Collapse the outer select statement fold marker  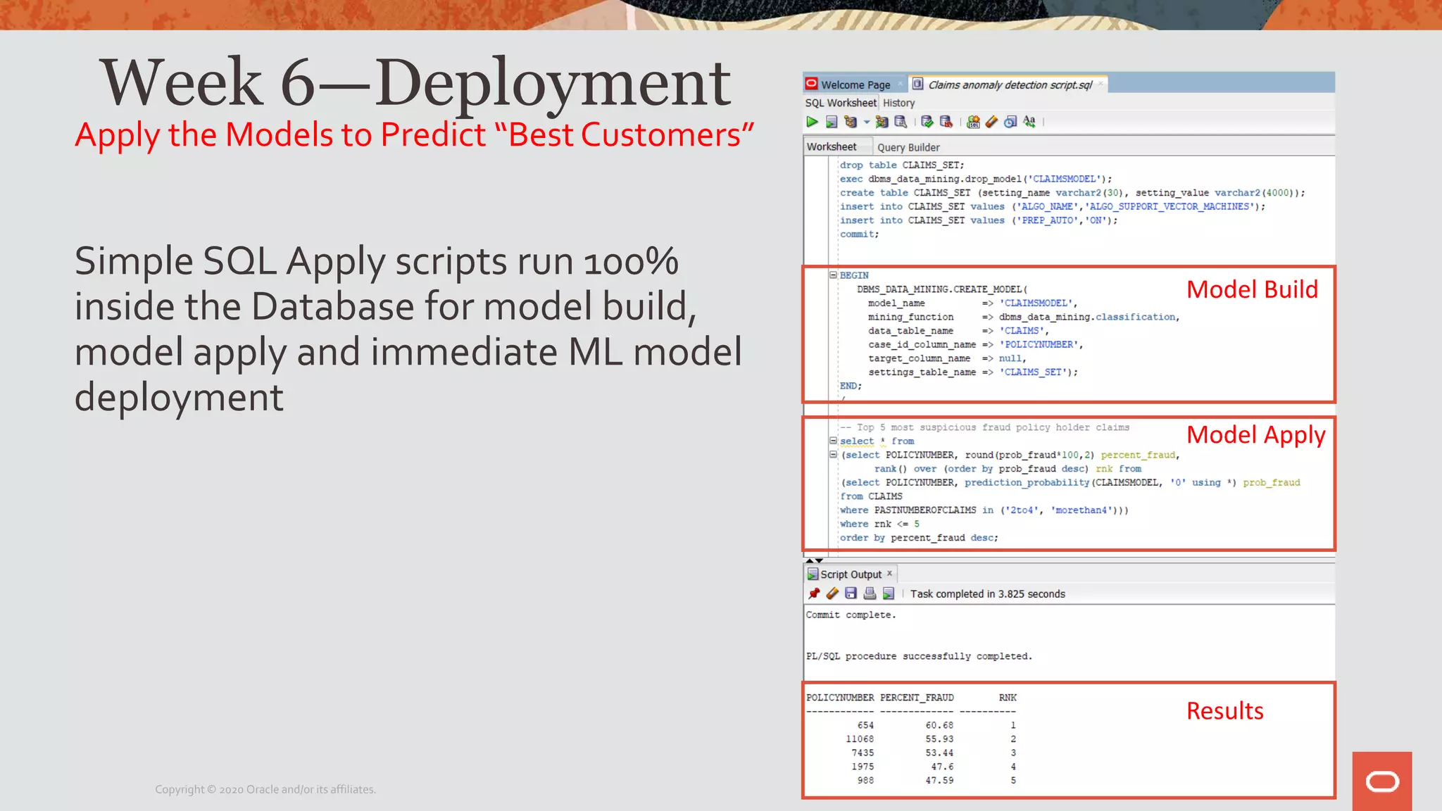[x=833, y=441]
